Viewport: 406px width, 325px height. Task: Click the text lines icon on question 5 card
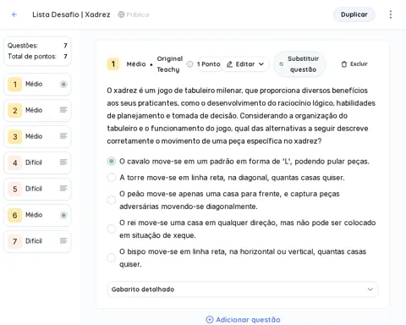coord(63,188)
